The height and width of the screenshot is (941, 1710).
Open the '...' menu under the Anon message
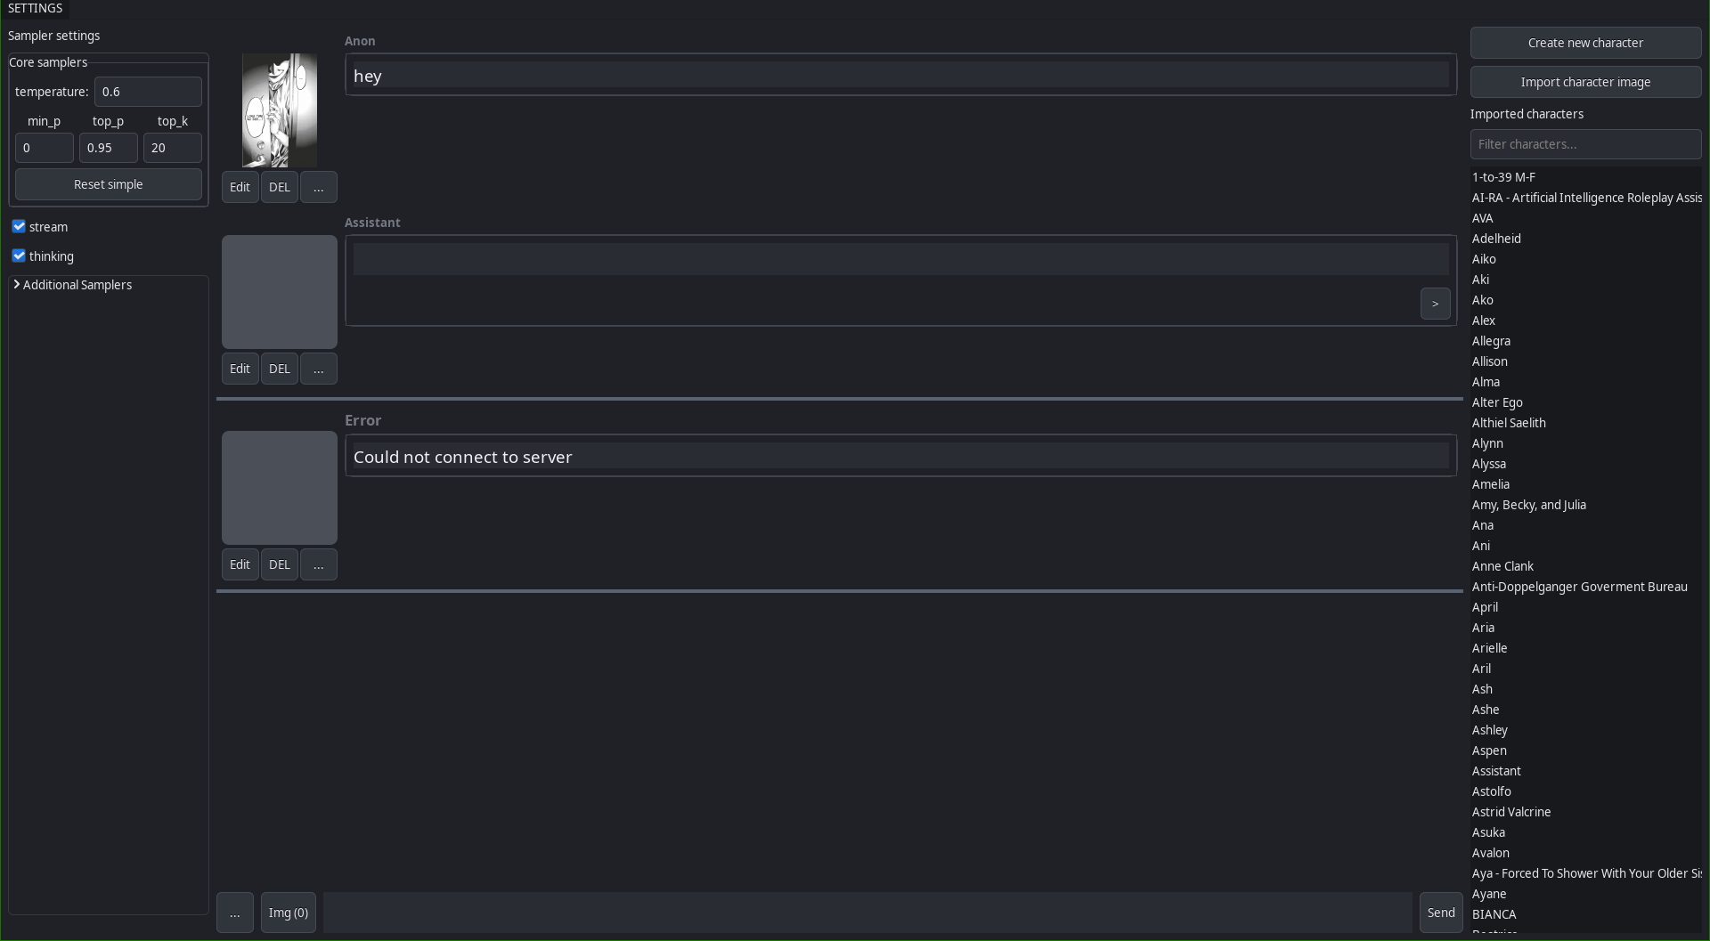click(x=319, y=187)
